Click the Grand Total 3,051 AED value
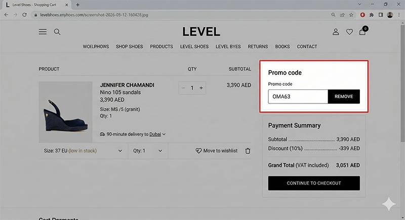Screen dimensions: 405x220 pos(348,165)
